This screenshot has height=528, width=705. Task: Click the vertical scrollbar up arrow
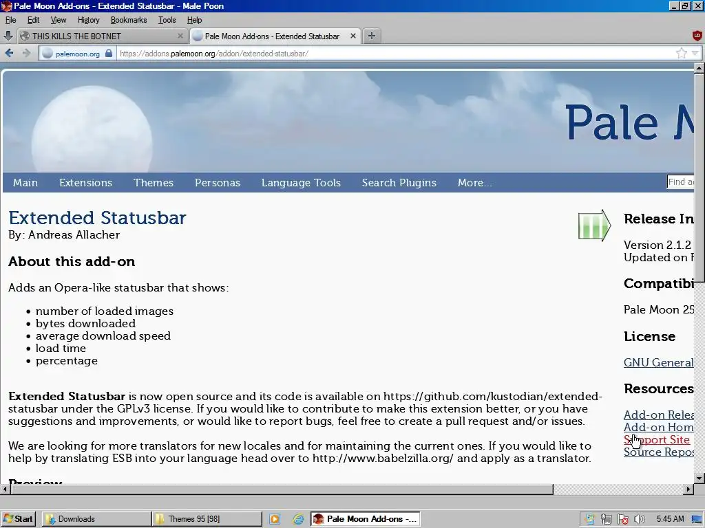(x=699, y=68)
